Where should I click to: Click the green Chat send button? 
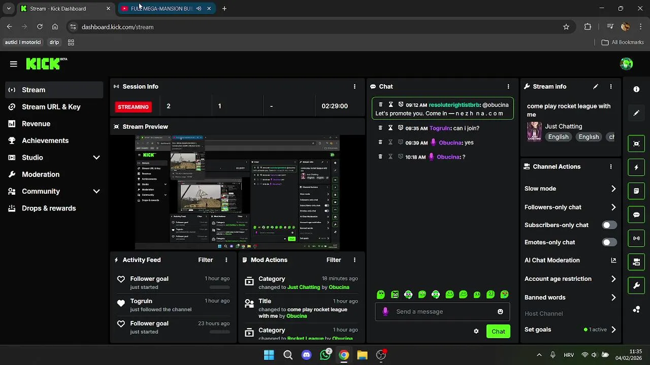tap(498, 332)
